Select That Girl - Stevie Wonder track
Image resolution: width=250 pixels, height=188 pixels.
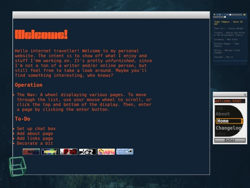(229, 28)
